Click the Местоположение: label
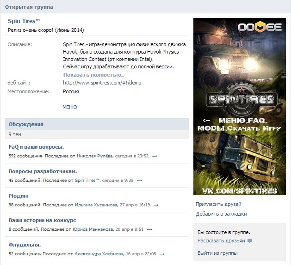 [x=29, y=91]
